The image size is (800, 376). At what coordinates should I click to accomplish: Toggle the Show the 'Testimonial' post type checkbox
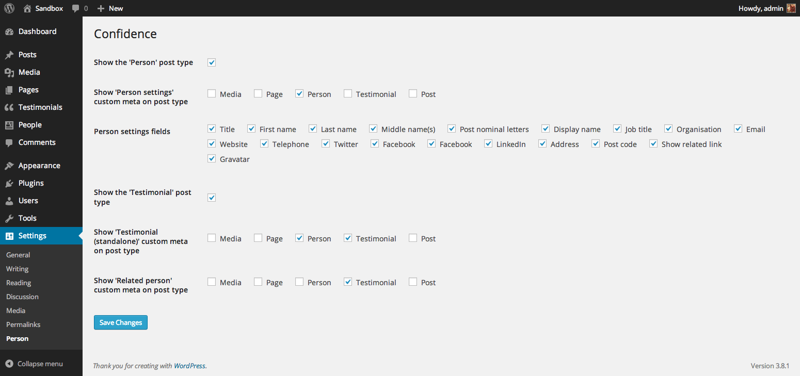[x=212, y=198]
